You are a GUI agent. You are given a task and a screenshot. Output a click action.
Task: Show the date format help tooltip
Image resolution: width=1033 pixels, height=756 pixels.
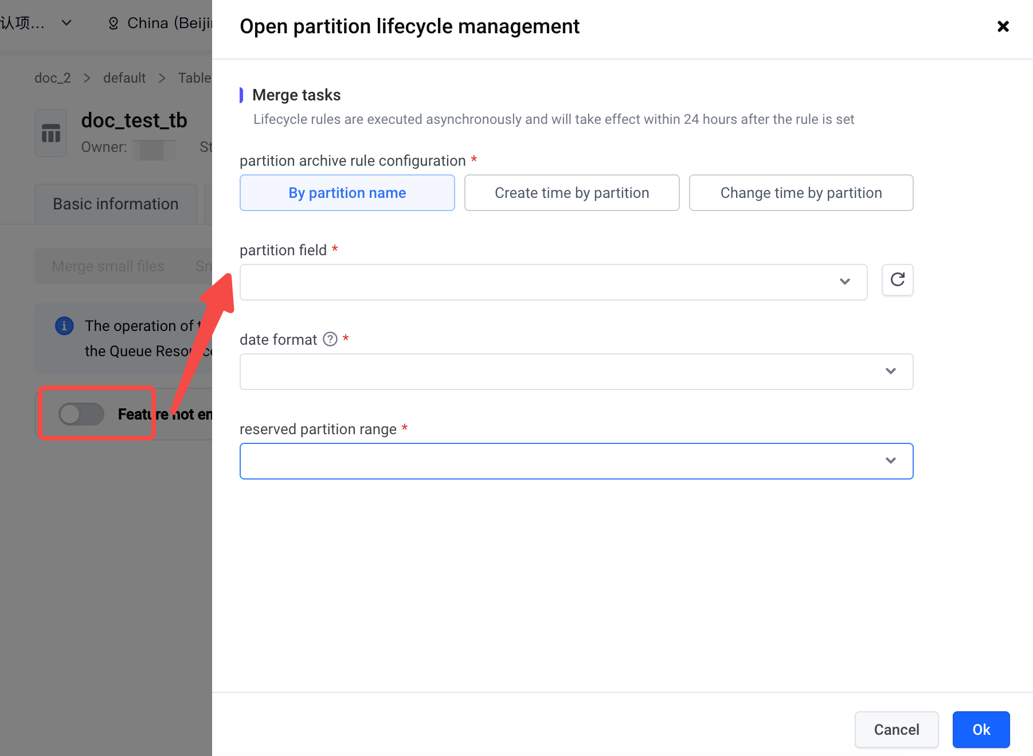(x=330, y=339)
